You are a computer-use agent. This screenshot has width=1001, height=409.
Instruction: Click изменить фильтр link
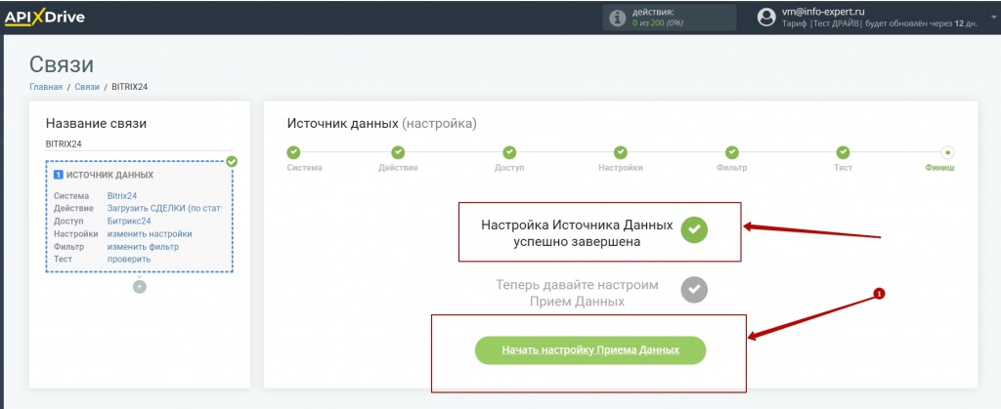(x=143, y=247)
